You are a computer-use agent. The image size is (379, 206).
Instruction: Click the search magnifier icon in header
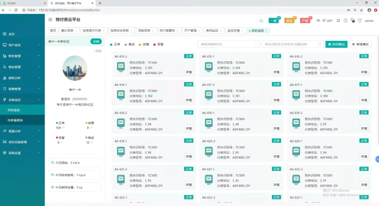[262, 21]
